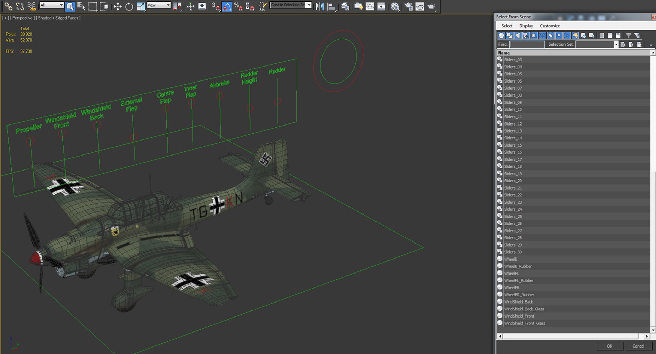Toggle the Percent Snap icon

[238, 6]
